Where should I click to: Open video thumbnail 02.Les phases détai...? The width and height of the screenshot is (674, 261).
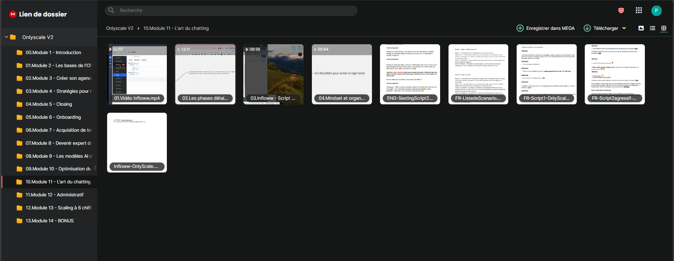pyautogui.click(x=205, y=74)
